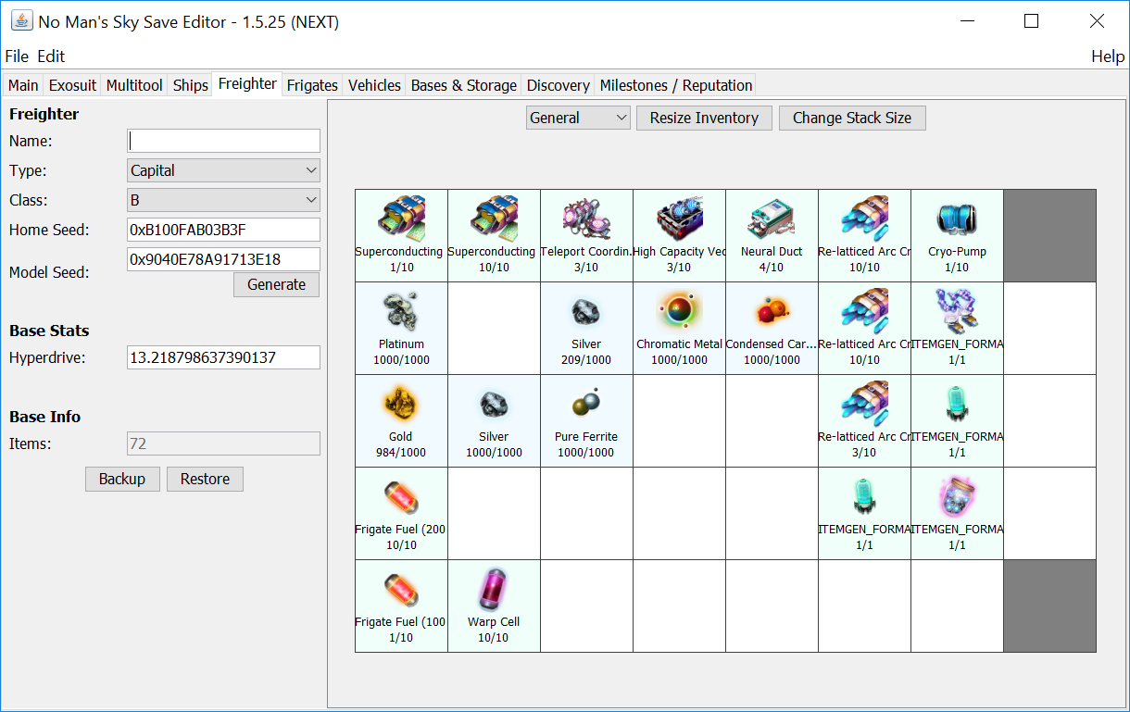Click the Model Seed input field

pyautogui.click(x=223, y=259)
